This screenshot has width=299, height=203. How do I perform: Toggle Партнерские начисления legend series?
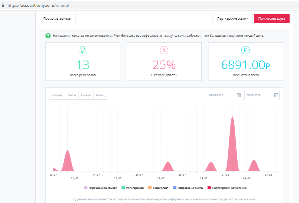click(227, 188)
